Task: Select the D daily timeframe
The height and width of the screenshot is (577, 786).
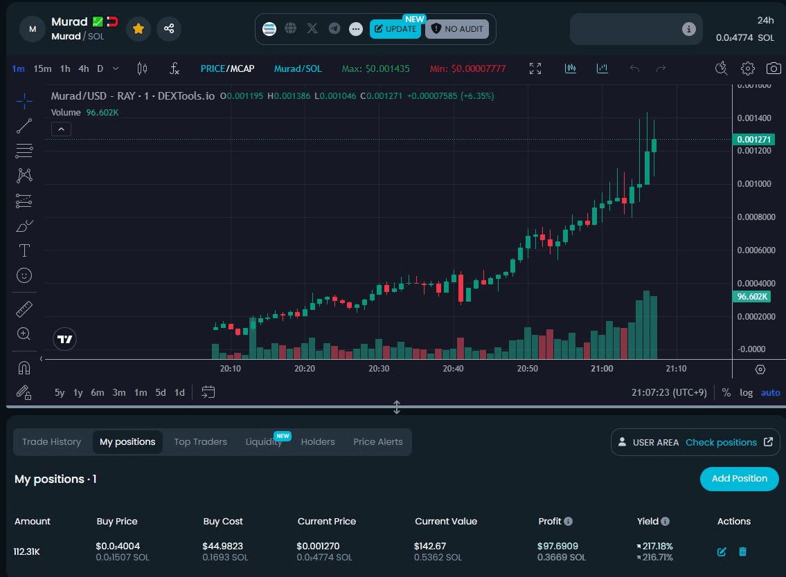Action: (100, 68)
